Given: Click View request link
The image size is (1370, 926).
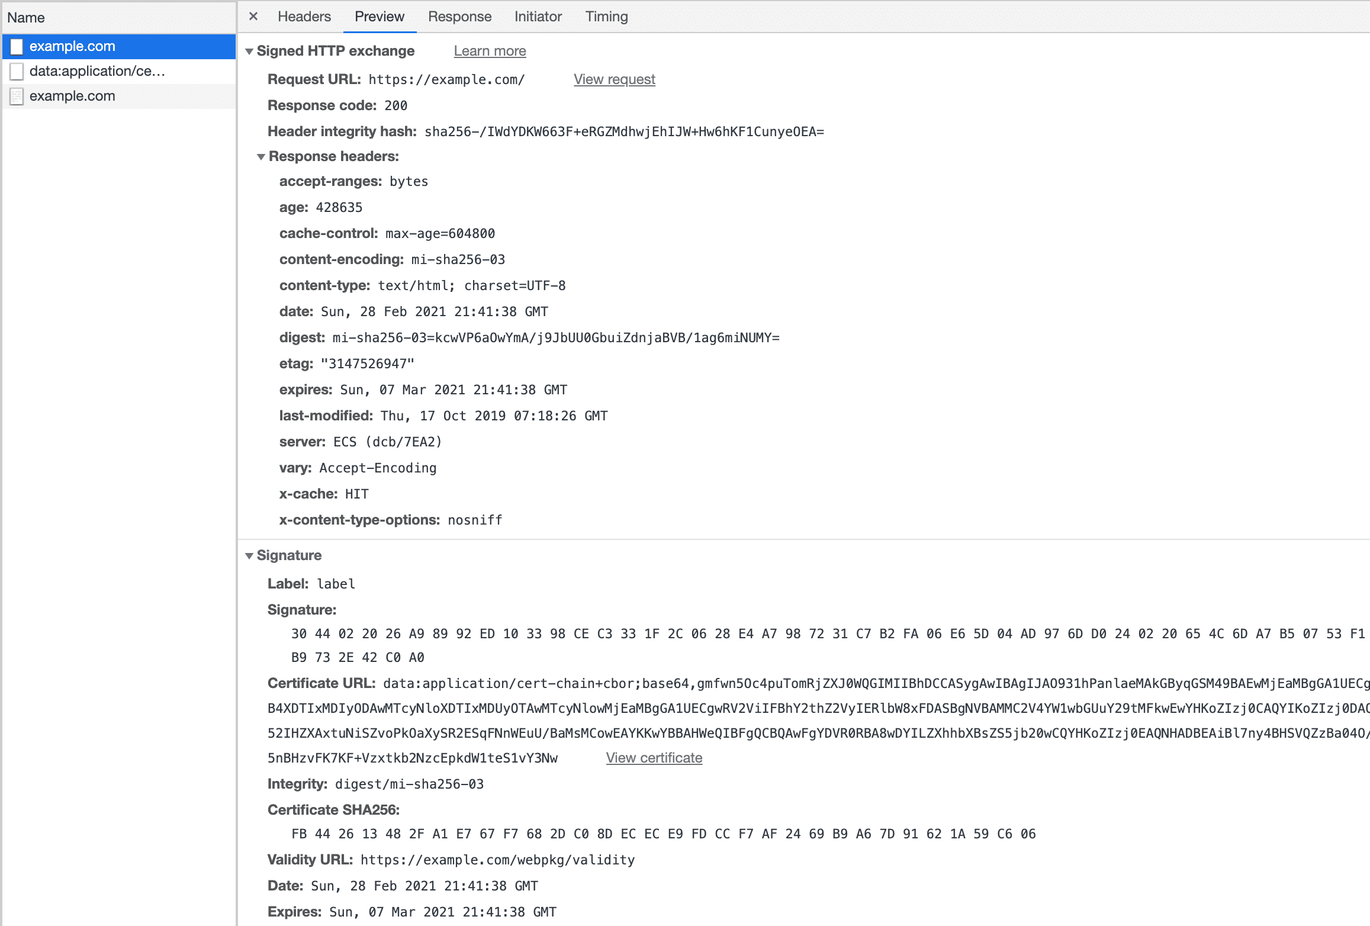Looking at the screenshot, I should coord(615,79).
